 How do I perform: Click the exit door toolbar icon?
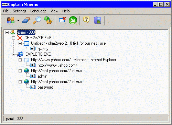(x=98, y=20)
